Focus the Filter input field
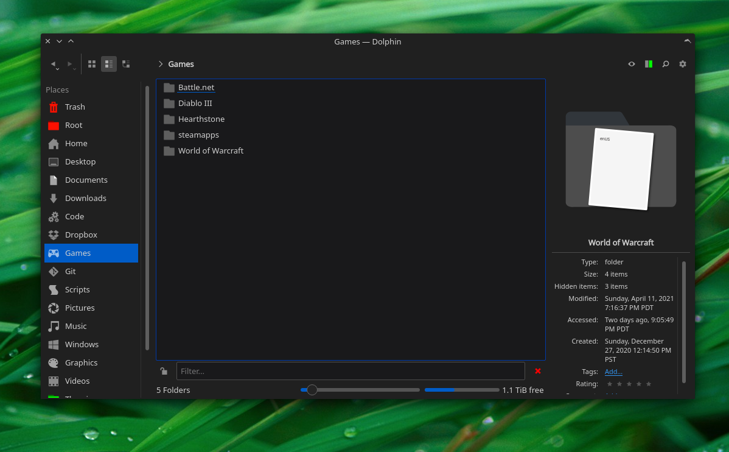Viewport: 729px width, 452px height. 351,371
